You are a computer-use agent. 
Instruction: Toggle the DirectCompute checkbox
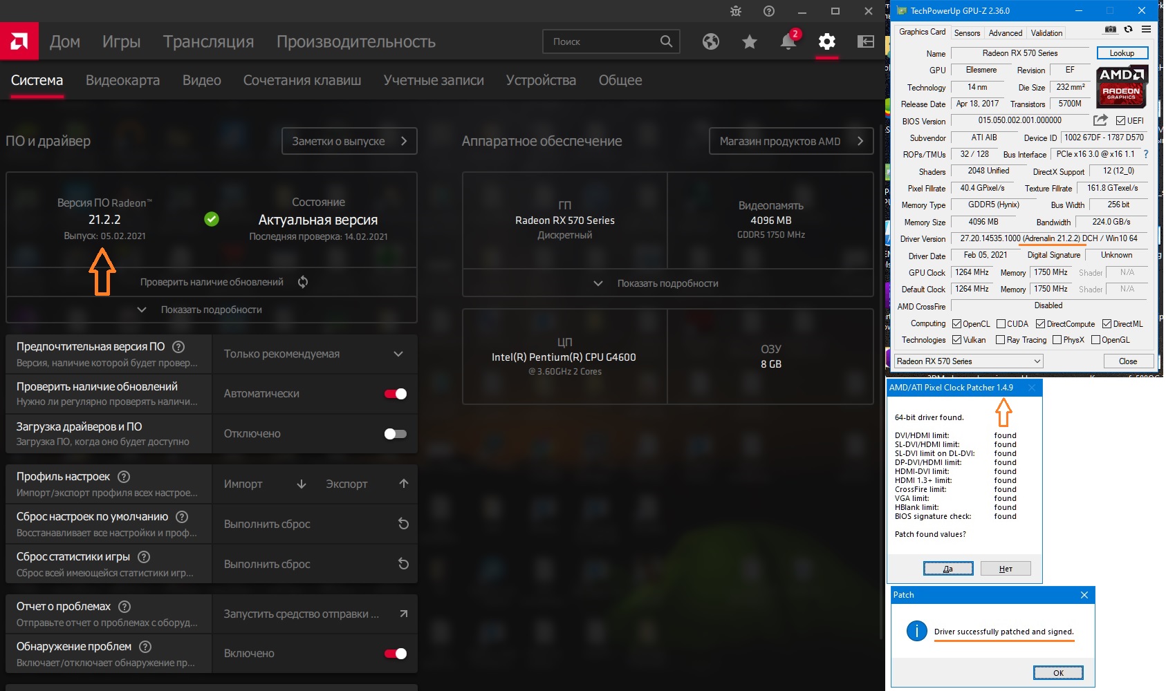coord(1040,324)
